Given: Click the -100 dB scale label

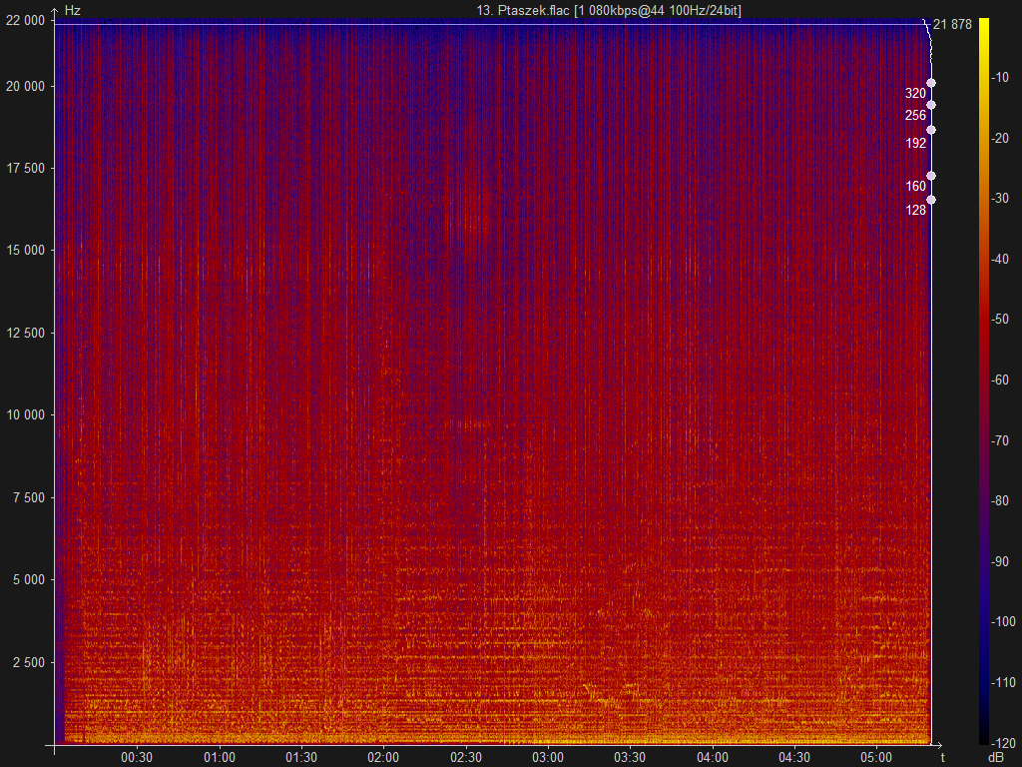Looking at the screenshot, I should tap(1003, 622).
